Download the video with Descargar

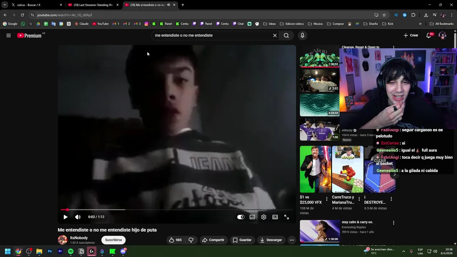pos(271,240)
